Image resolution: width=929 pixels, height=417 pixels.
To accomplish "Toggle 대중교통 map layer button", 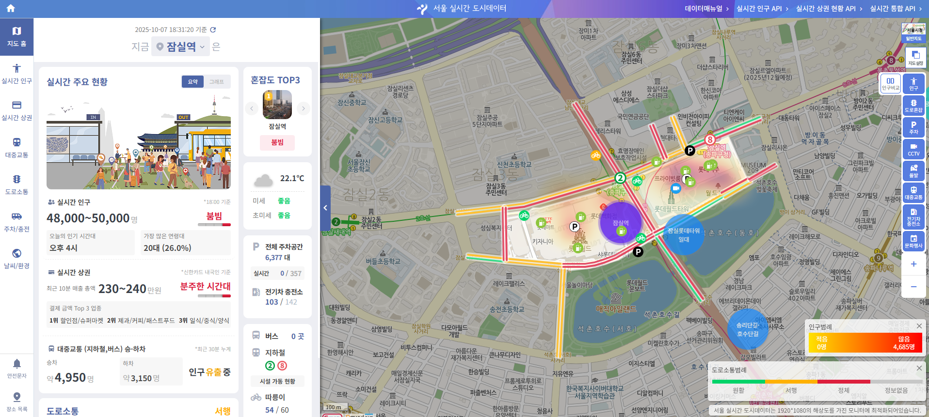I will [913, 192].
